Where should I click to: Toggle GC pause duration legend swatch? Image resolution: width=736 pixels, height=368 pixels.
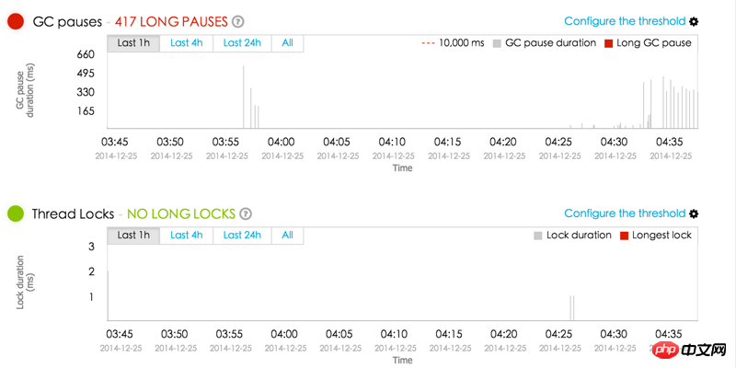point(498,42)
